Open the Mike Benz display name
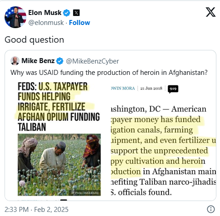 (x=38, y=61)
